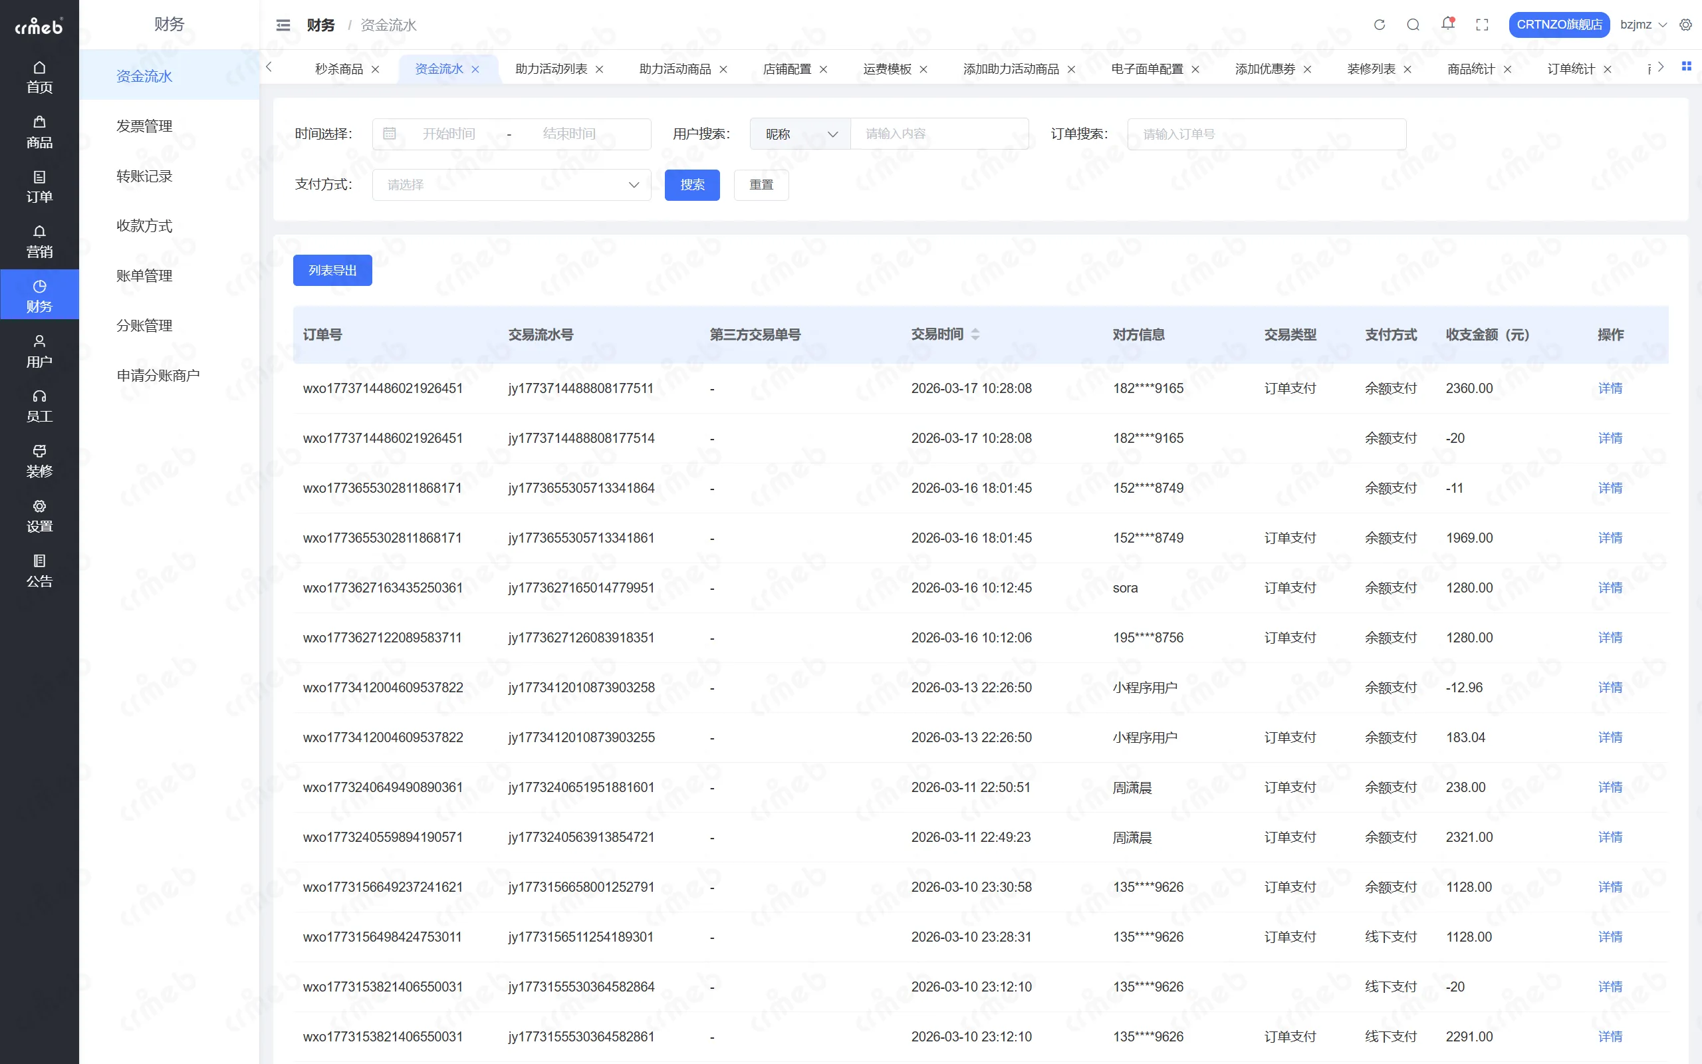This screenshot has height=1064, width=1702.
Task: Open the 营销 marketing sidebar icon
Action: coord(39,241)
